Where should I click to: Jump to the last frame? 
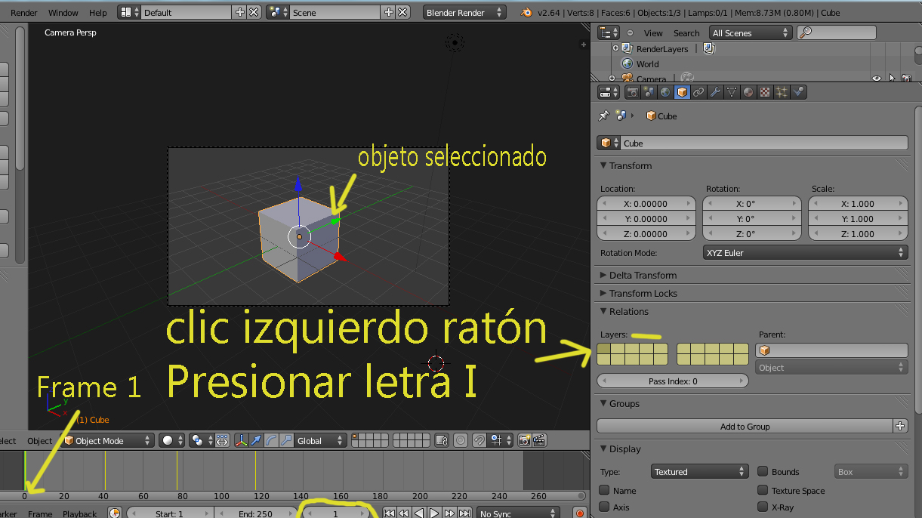point(464,513)
